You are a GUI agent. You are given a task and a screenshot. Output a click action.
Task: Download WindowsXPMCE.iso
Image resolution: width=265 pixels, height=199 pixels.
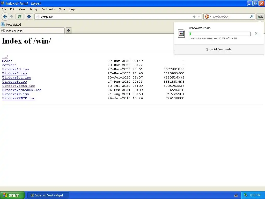(x=19, y=98)
